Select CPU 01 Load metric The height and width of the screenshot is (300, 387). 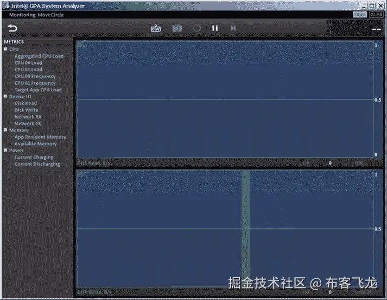28,70
